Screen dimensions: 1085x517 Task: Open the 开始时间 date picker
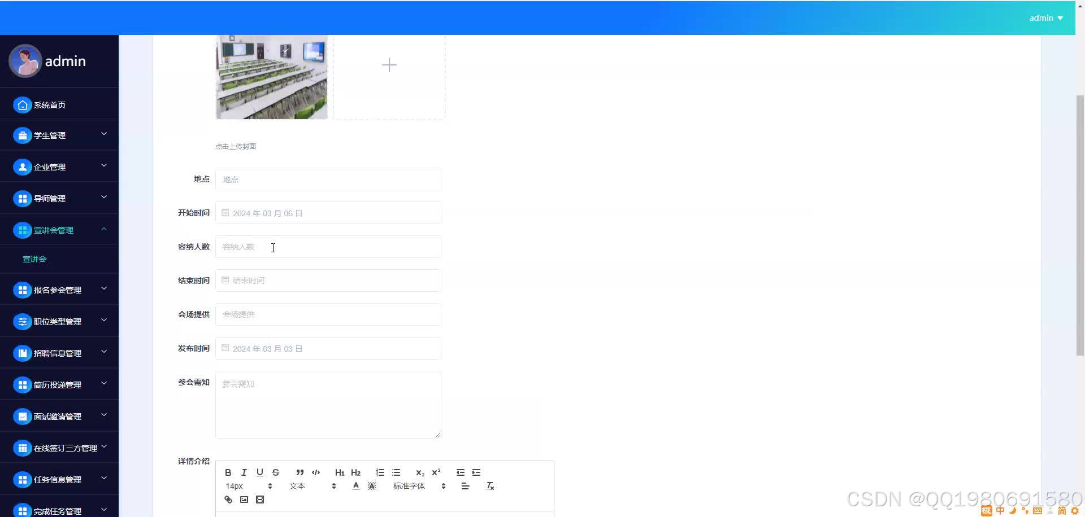click(328, 213)
